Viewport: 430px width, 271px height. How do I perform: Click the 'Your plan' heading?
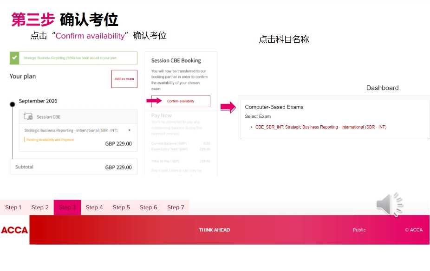point(23,77)
